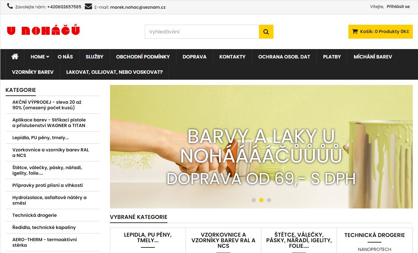Click the envelope email icon
Screen dimensions: 418x253
[88, 7]
